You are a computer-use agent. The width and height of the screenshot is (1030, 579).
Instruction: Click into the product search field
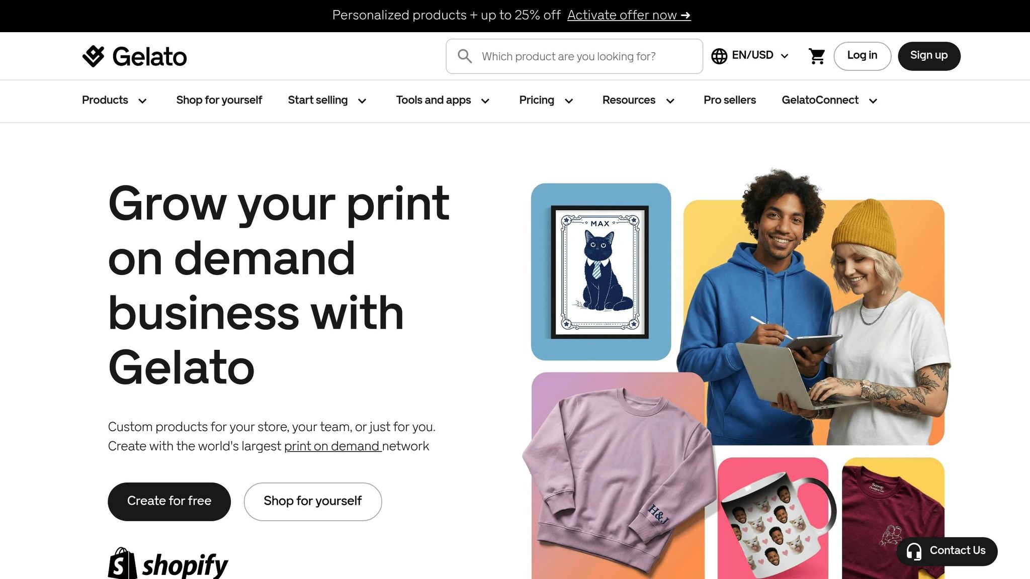(574, 56)
